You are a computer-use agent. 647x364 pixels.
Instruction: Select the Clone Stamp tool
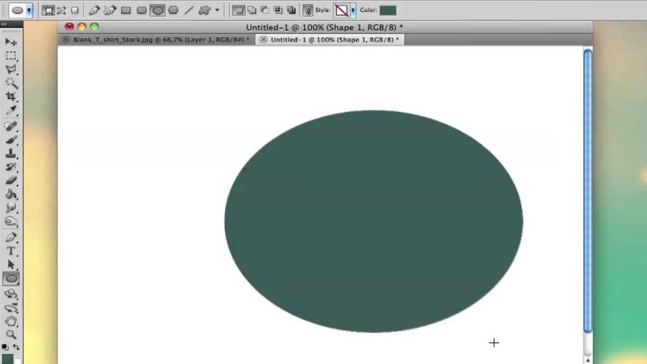11,154
